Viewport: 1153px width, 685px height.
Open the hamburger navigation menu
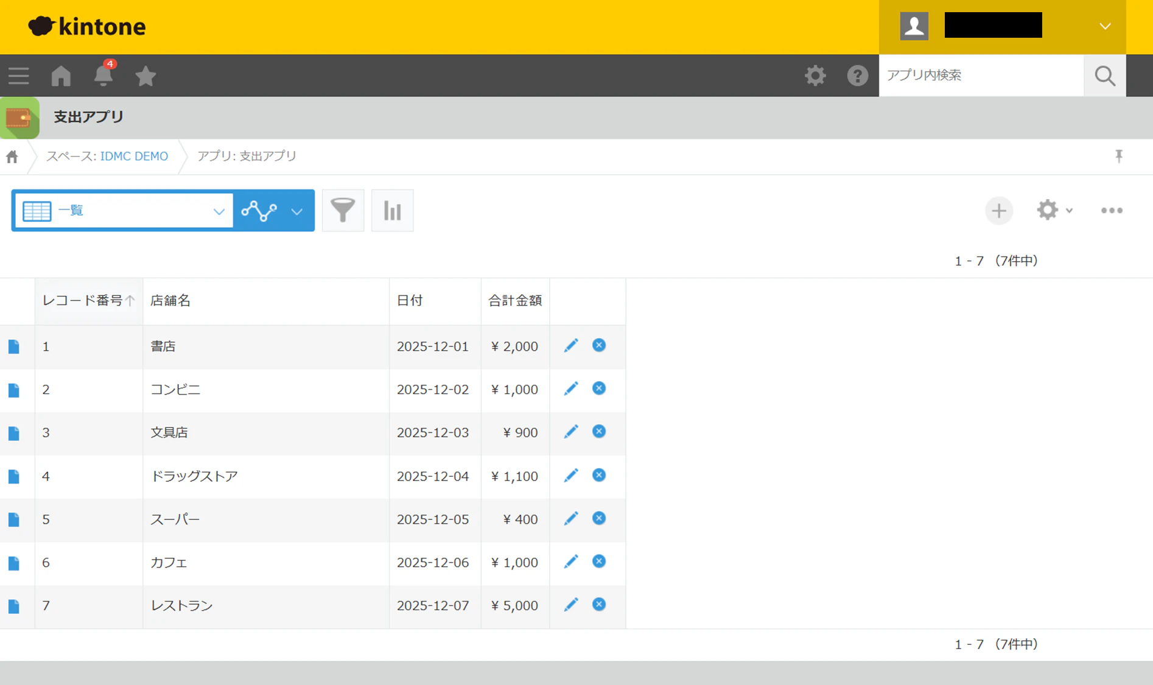19,76
